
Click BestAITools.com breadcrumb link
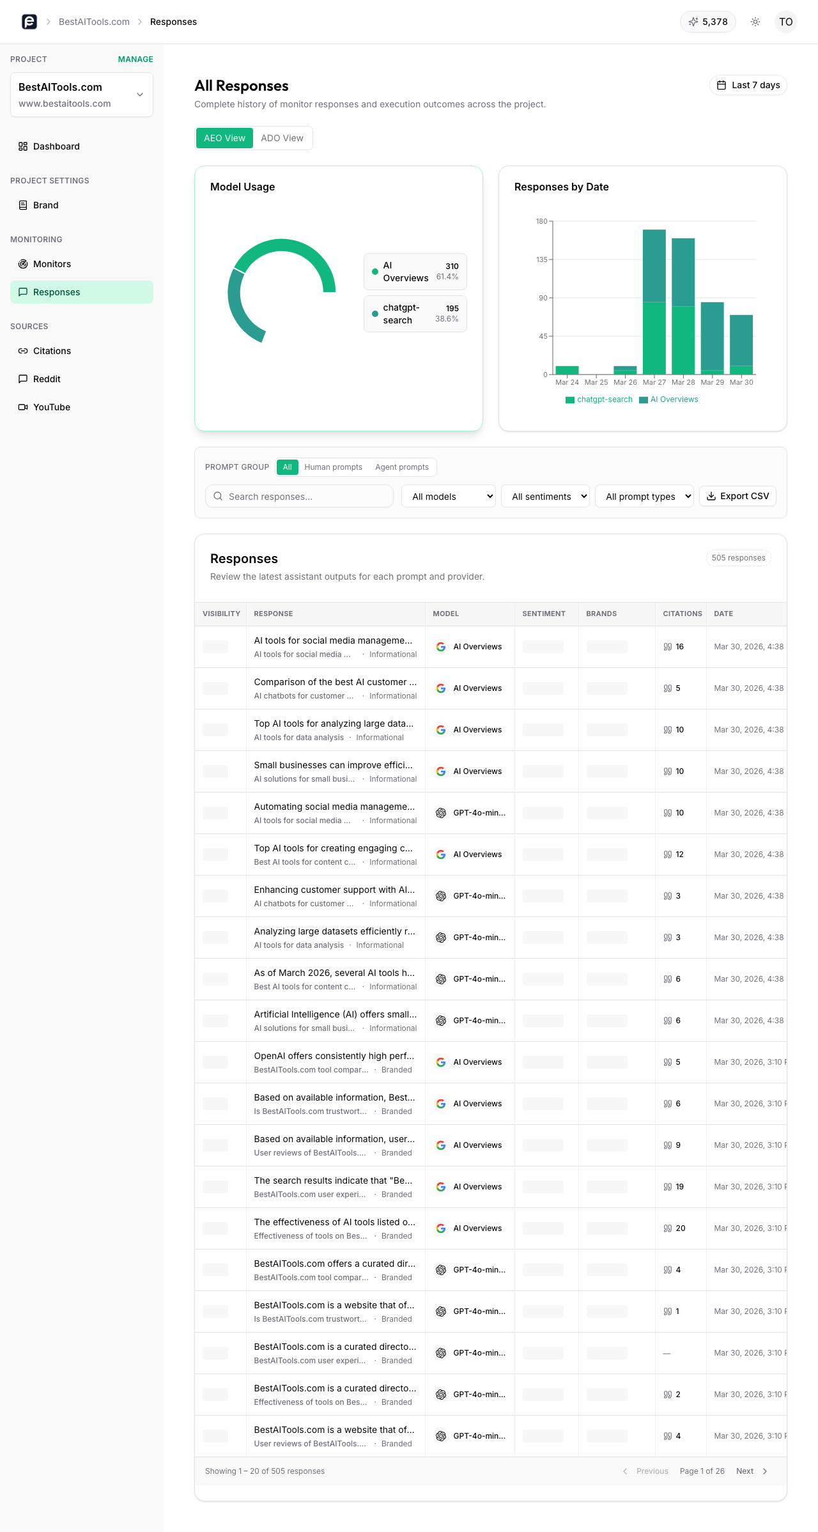click(x=94, y=22)
